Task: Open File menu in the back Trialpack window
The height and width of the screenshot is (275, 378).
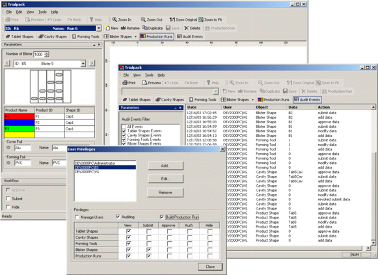Action: (x=9, y=12)
